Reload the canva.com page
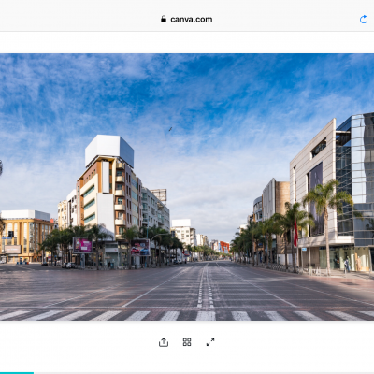The image size is (374, 374). [364, 20]
